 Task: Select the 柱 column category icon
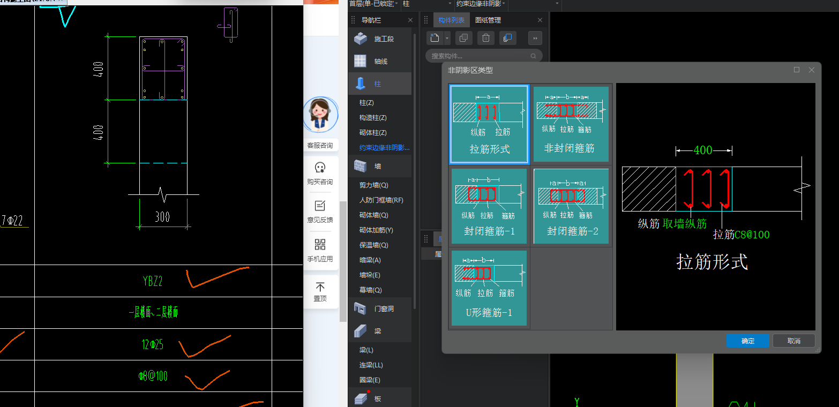pos(361,84)
